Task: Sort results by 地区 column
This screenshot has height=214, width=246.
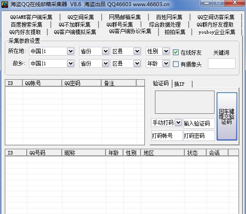Action: coord(163,152)
